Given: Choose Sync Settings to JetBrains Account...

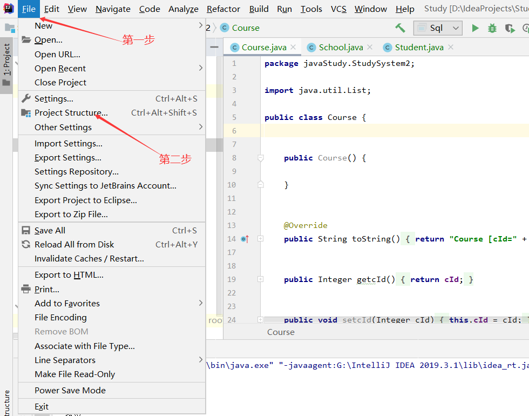Looking at the screenshot, I should coord(111,186).
